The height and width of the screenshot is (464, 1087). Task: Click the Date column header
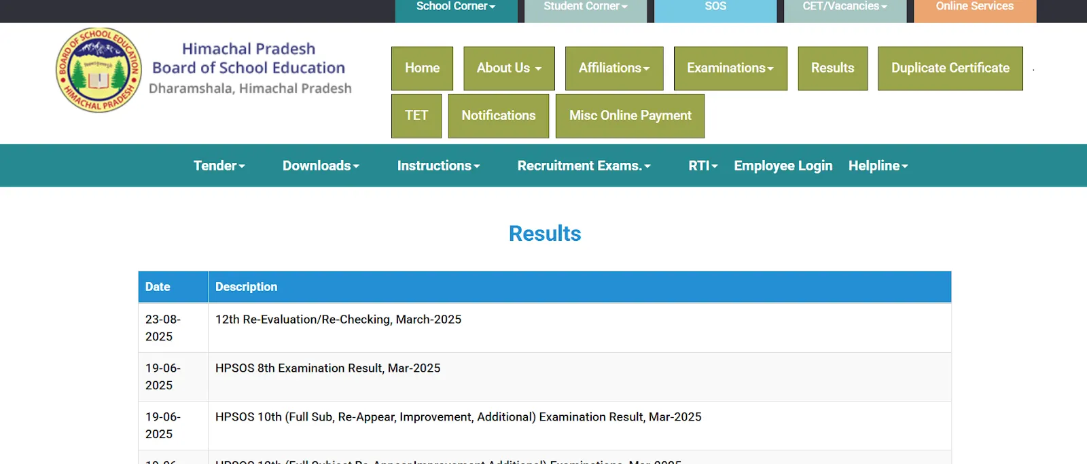coord(173,287)
